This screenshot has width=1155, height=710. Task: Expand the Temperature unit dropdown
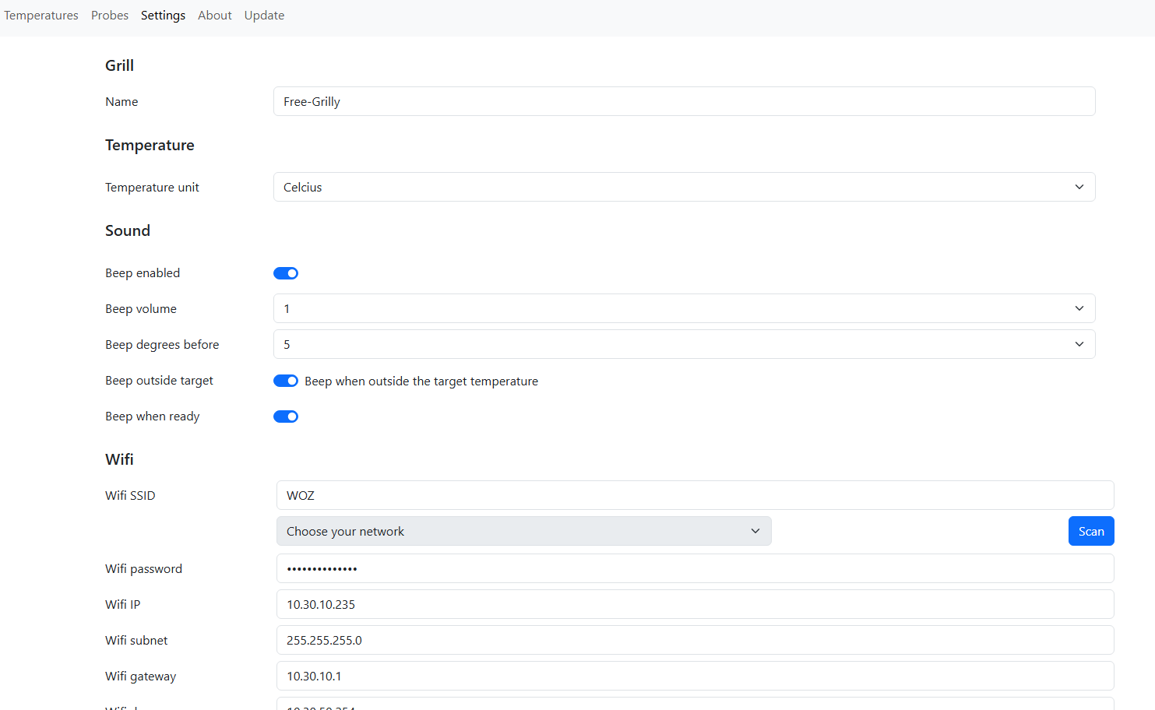coord(684,187)
